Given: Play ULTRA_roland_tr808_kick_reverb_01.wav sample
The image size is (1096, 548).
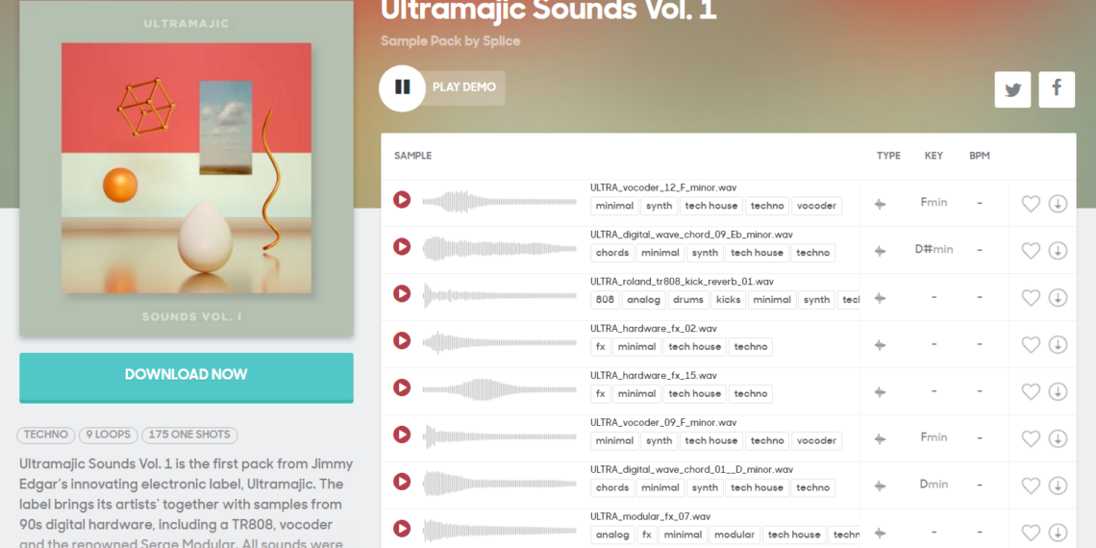Looking at the screenshot, I should tap(402, 293).
